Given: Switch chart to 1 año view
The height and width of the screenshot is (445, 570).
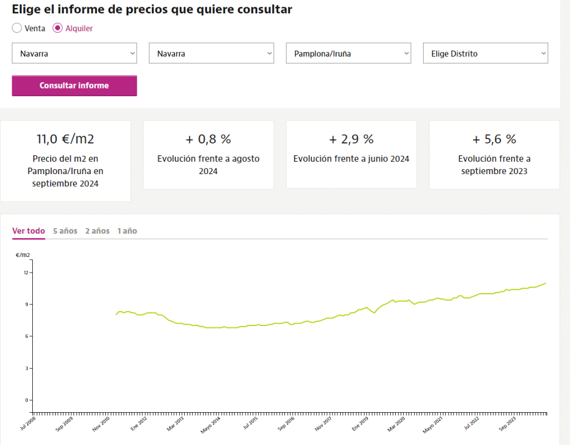Looking at the screenshot, I should (127, 231).
